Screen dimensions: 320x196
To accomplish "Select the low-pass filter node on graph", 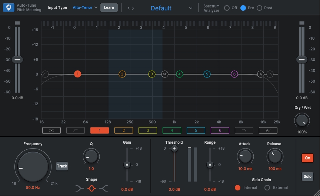I will pyautogui.click(x=270, y=74).
